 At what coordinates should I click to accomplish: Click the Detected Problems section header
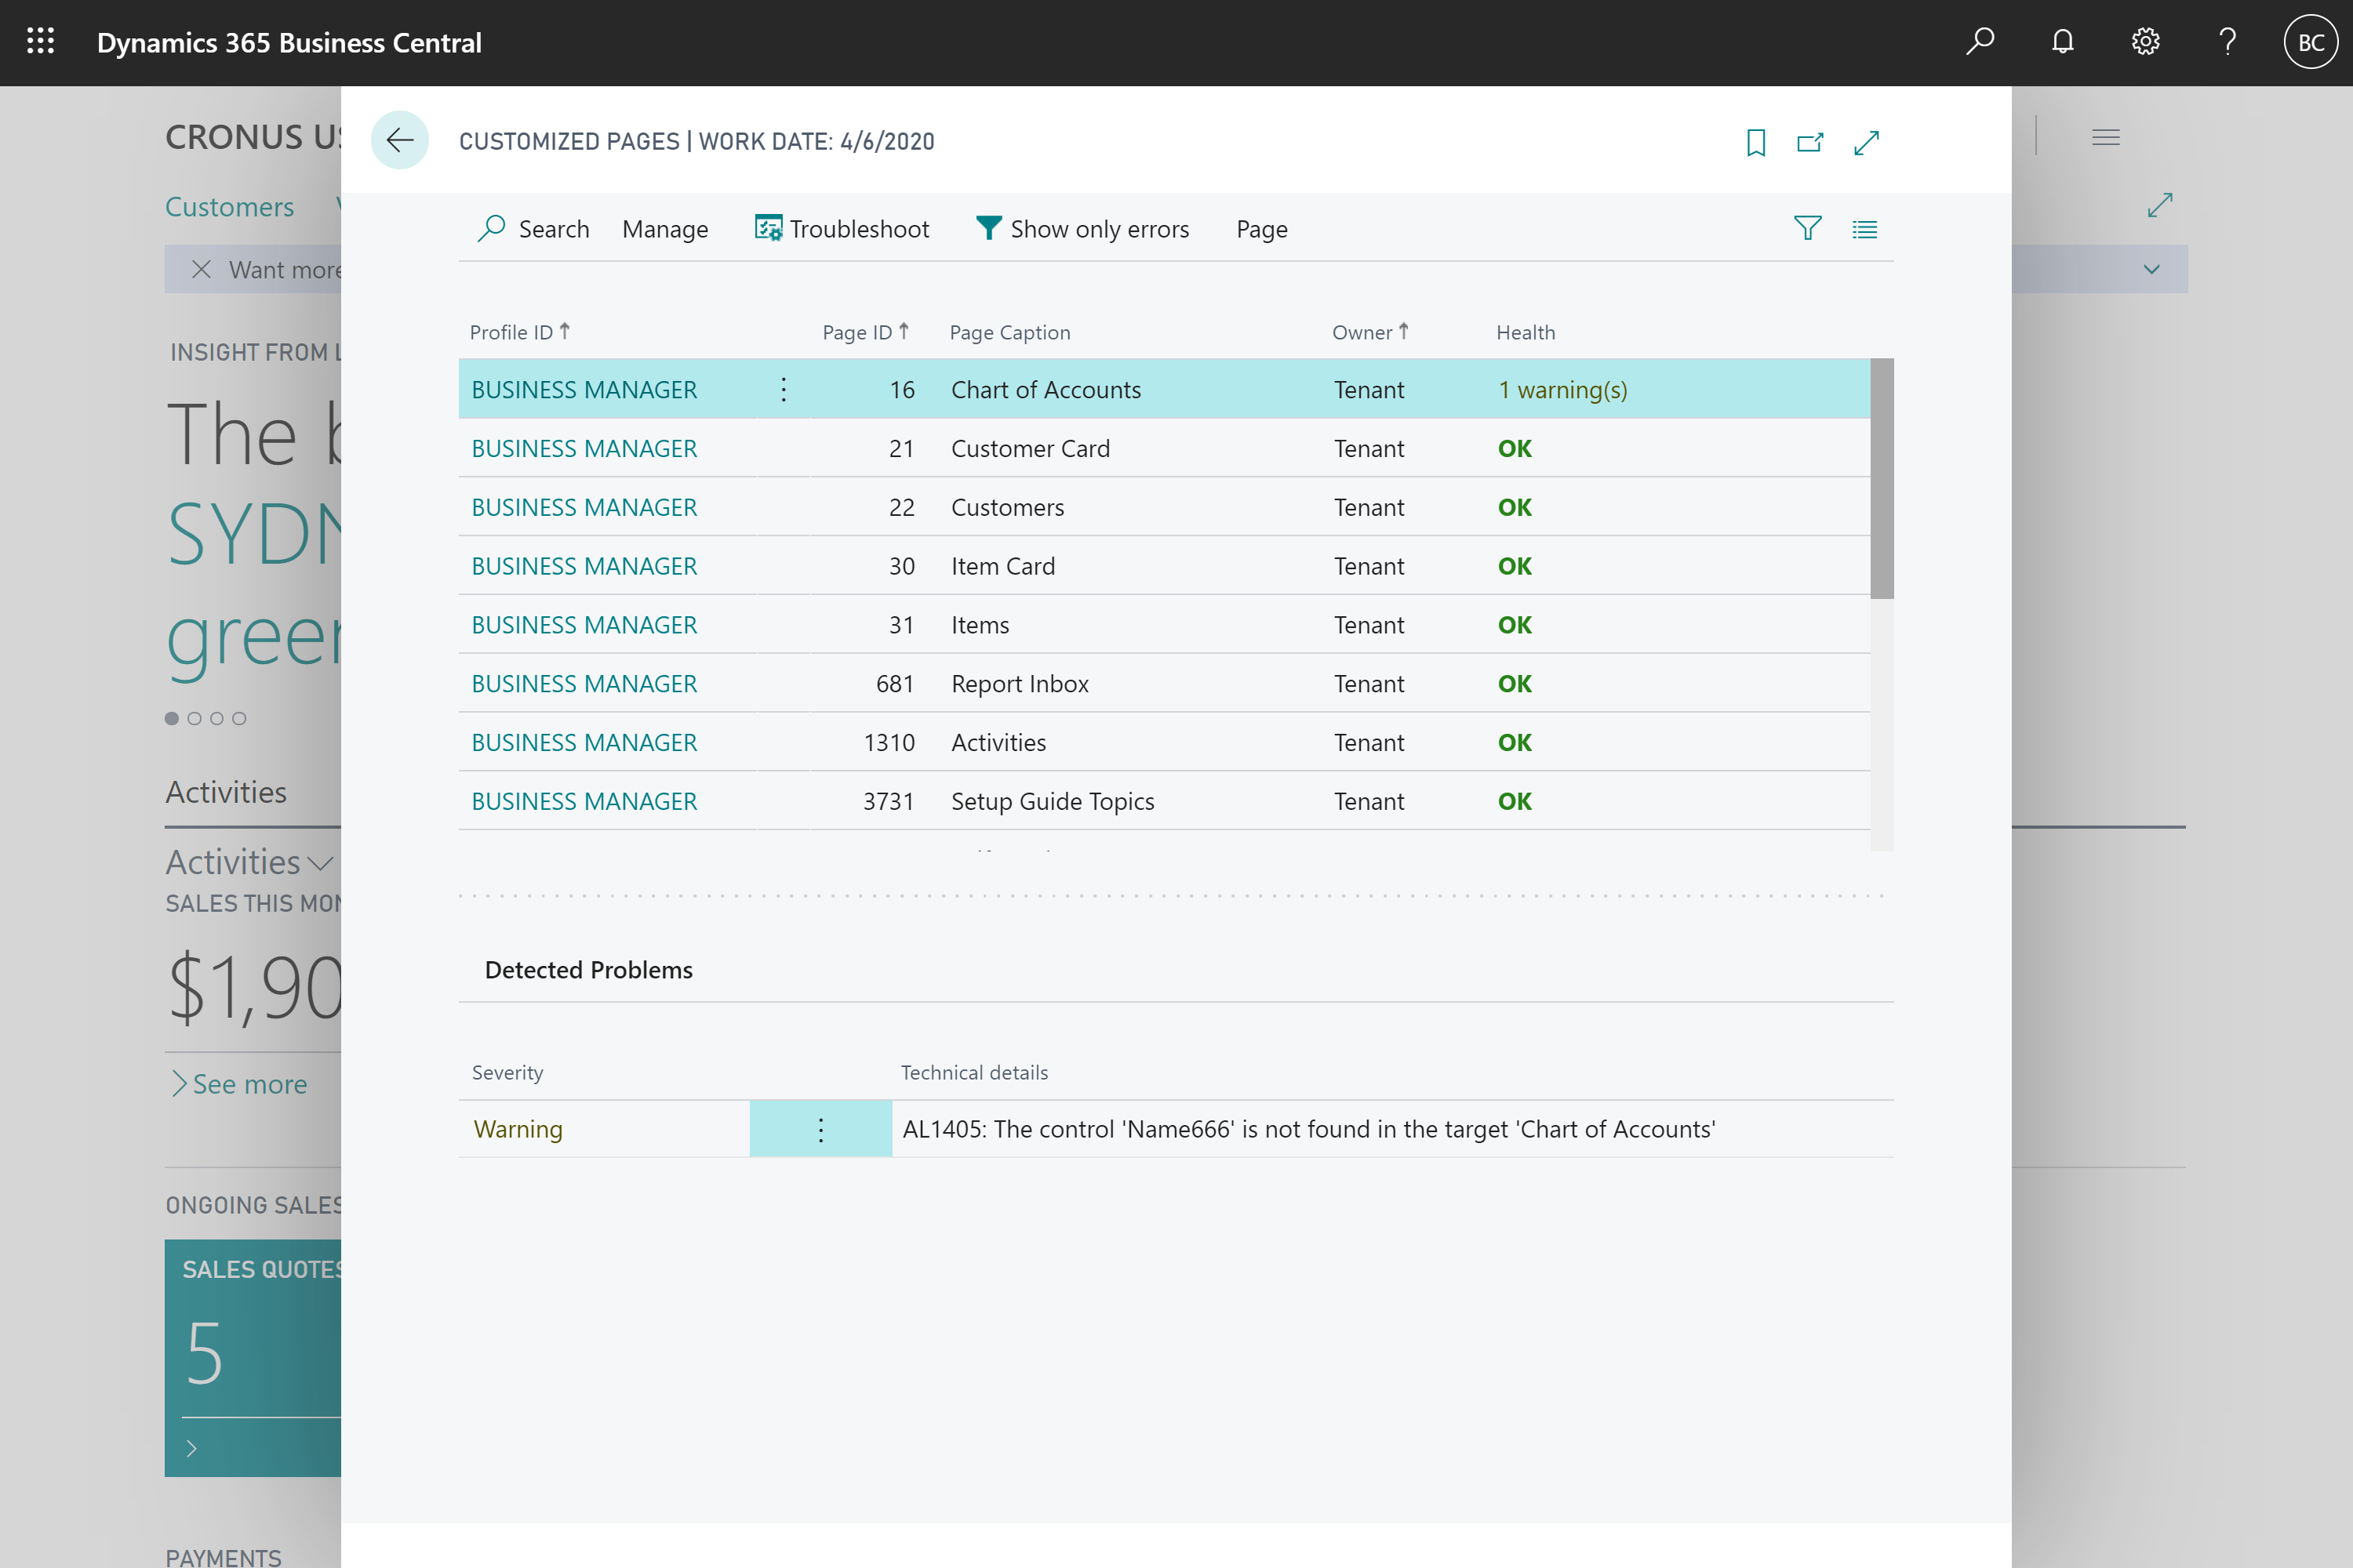point(588,967)
